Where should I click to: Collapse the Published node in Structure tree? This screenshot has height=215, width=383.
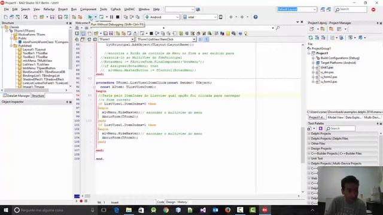[11, 45]
